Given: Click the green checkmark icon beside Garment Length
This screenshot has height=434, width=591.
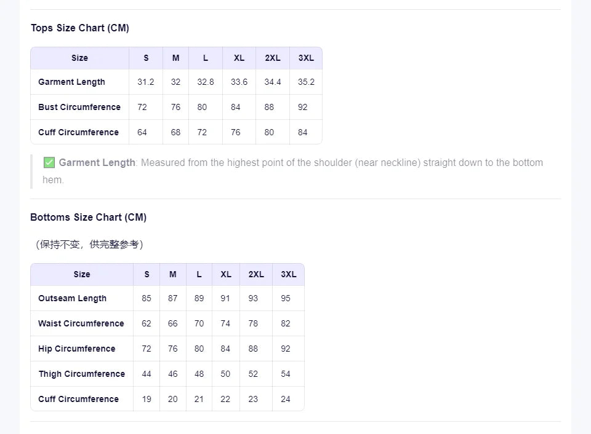Looking at the screenshot, I should point(49,163).
